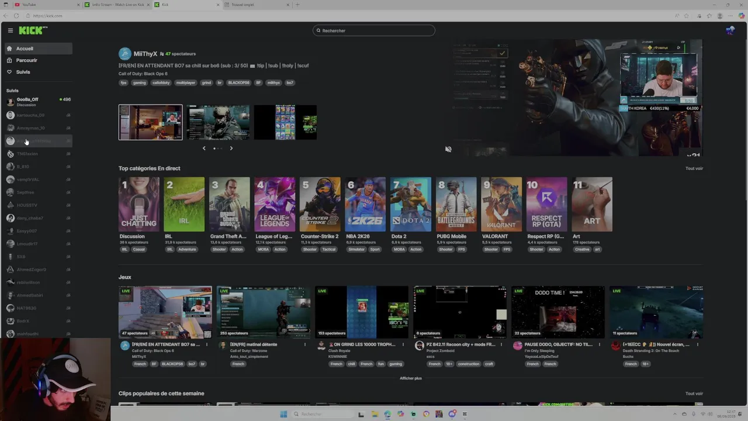Open the Suivis following page
The height and width of the screenshot is (421, 748).
click(39, 72)
